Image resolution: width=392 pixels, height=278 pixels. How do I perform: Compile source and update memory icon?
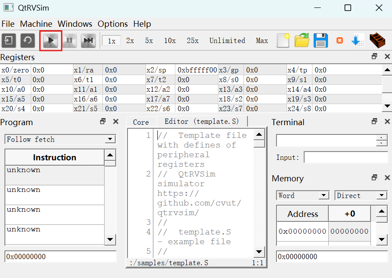tap(358, 40)
